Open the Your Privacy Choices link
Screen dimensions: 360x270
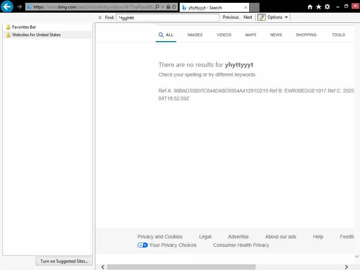point(173,245)
